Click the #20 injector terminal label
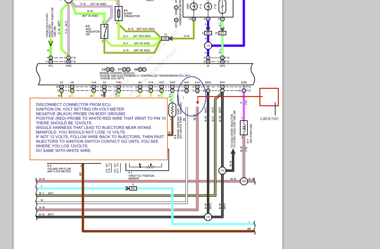Image resolution: width=380 pixels, height=249 pixels. coord(187,83)
